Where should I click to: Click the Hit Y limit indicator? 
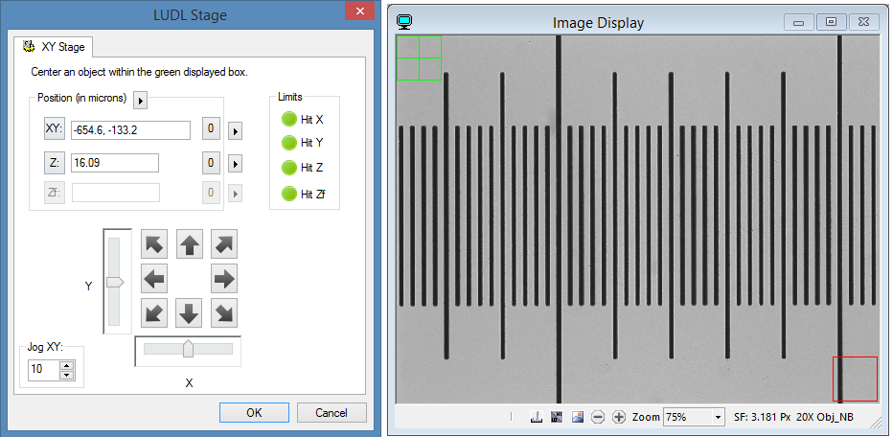click(x=287, y=144)
